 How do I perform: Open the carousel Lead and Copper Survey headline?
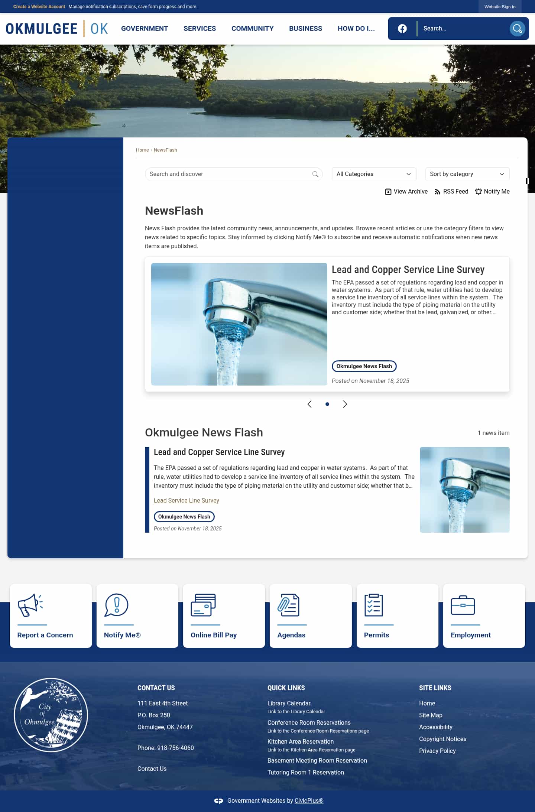pos(408,270)
